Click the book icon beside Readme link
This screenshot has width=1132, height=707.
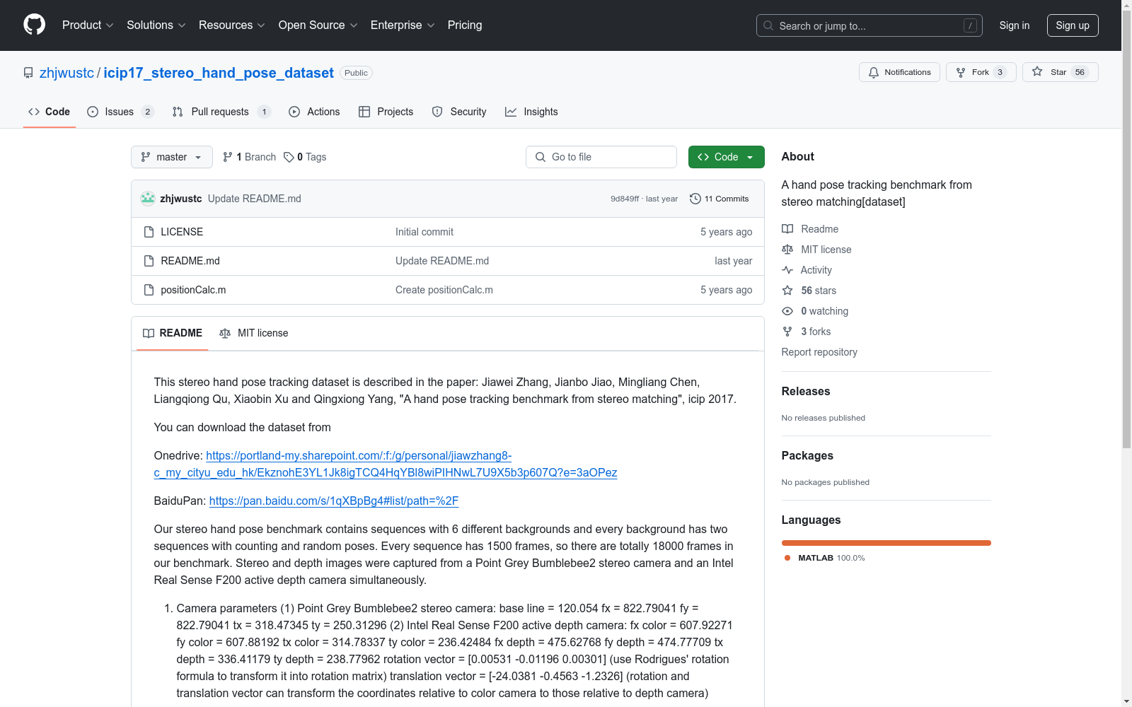coord(787,229)
